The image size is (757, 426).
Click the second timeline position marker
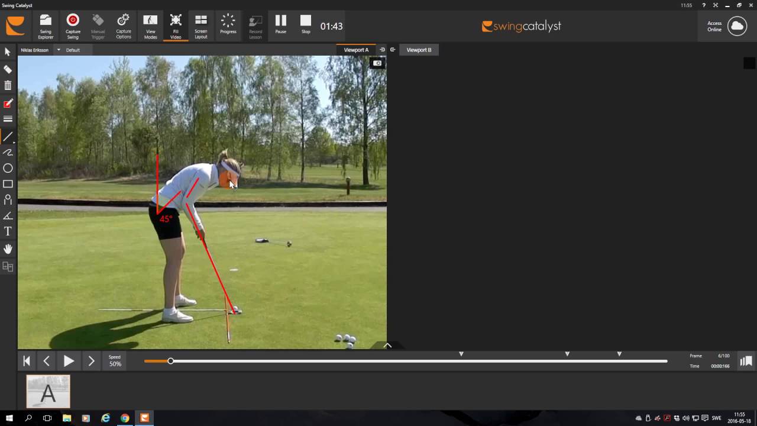(567, 354)
